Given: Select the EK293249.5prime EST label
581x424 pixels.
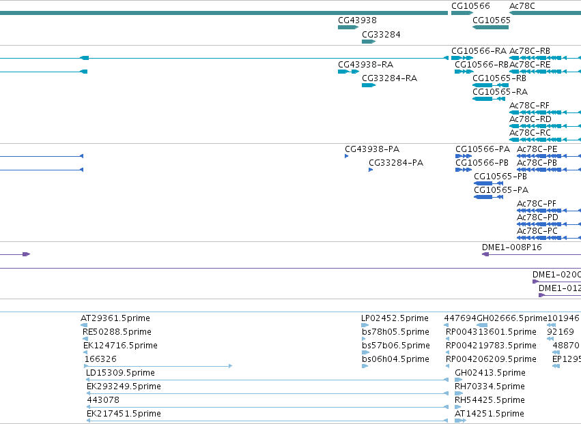Looking at the screenshot, I should (x=124, y=387).
